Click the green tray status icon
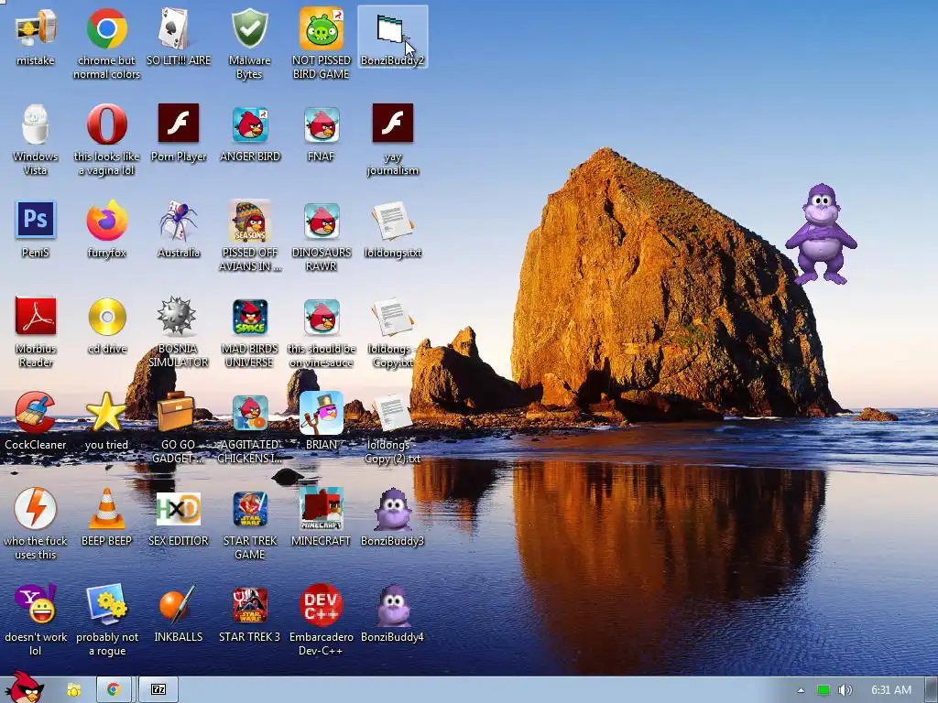Viewport: 938px width, 703px height. (823, 690)
